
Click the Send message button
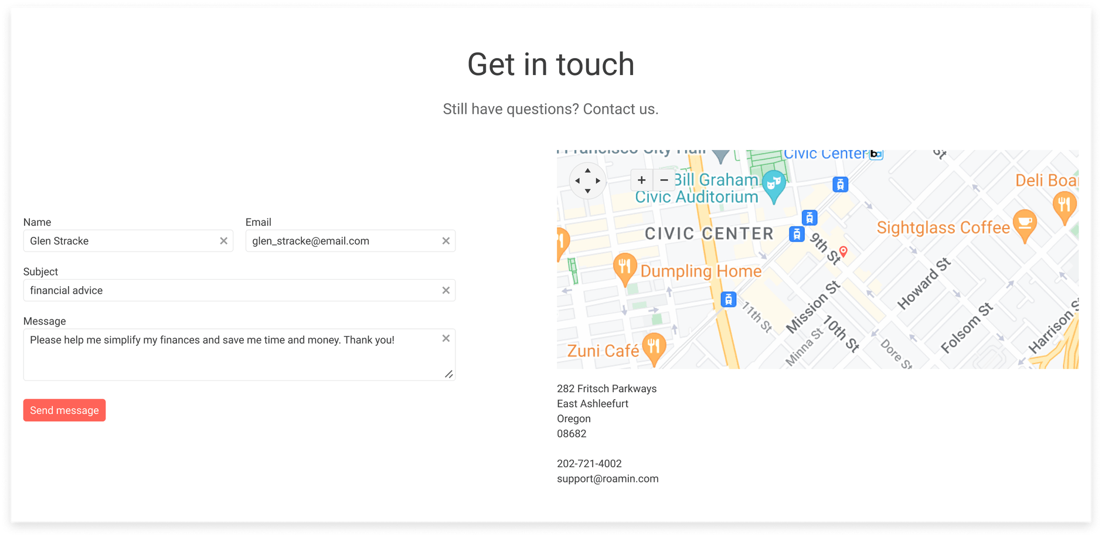[64, 410]
